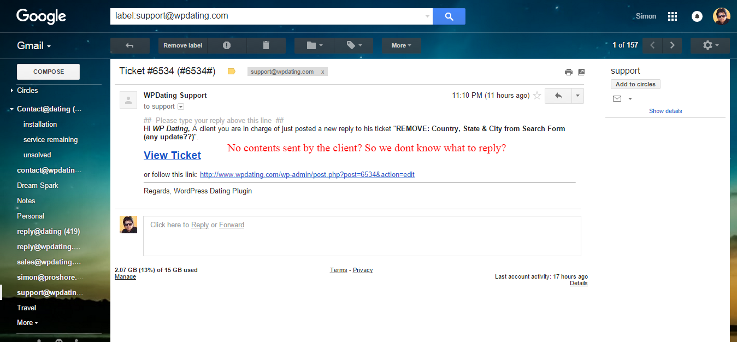The height and width of the screenshot is (342, 737).
Task: Select the reply@dating (419) label
Action: pyautogui.click(x=48, y=231)
